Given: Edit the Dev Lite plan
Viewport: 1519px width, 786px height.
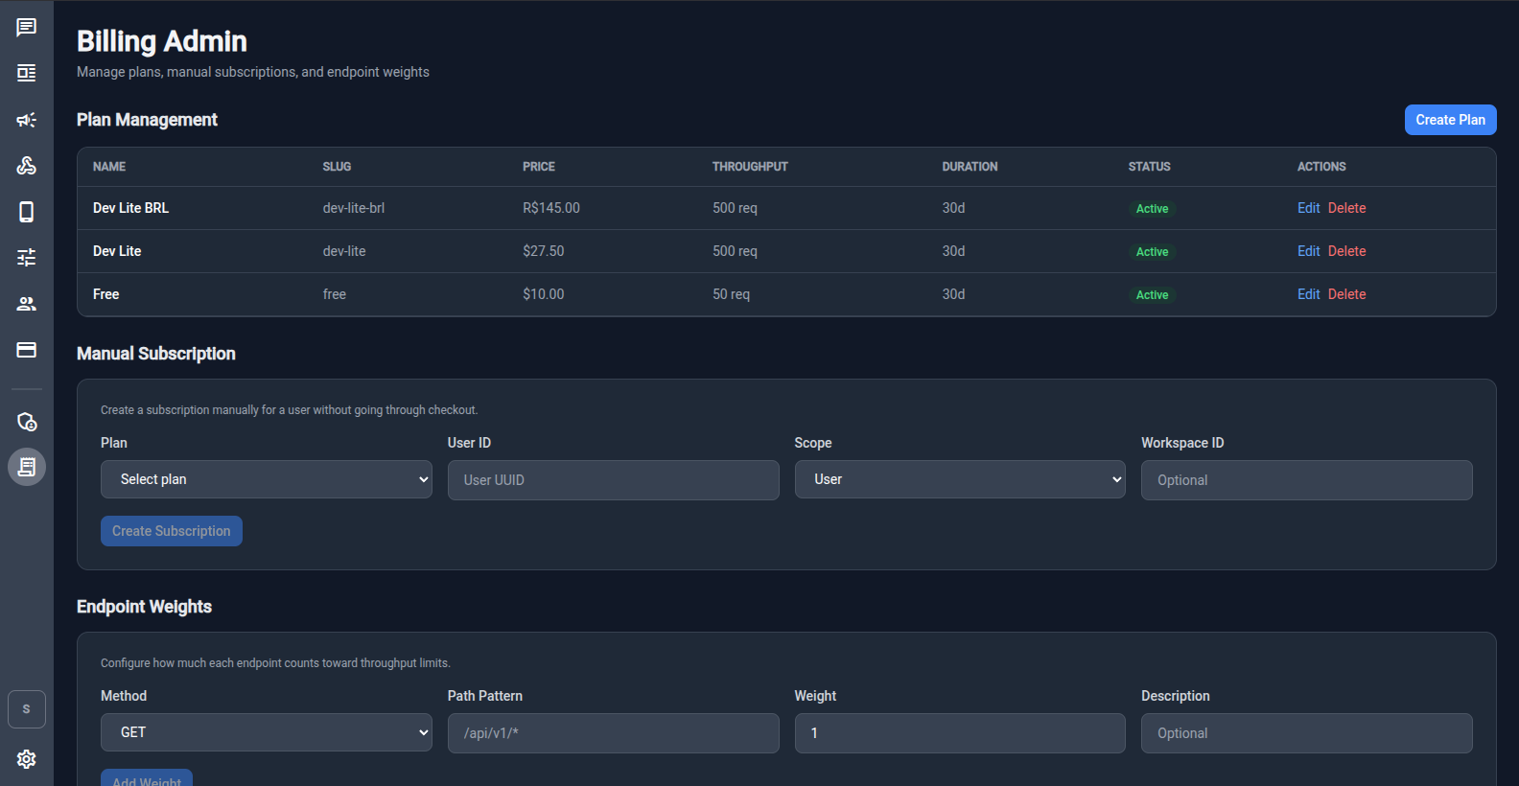Looking at the screenshot, I should click(x=1308, y=251).
